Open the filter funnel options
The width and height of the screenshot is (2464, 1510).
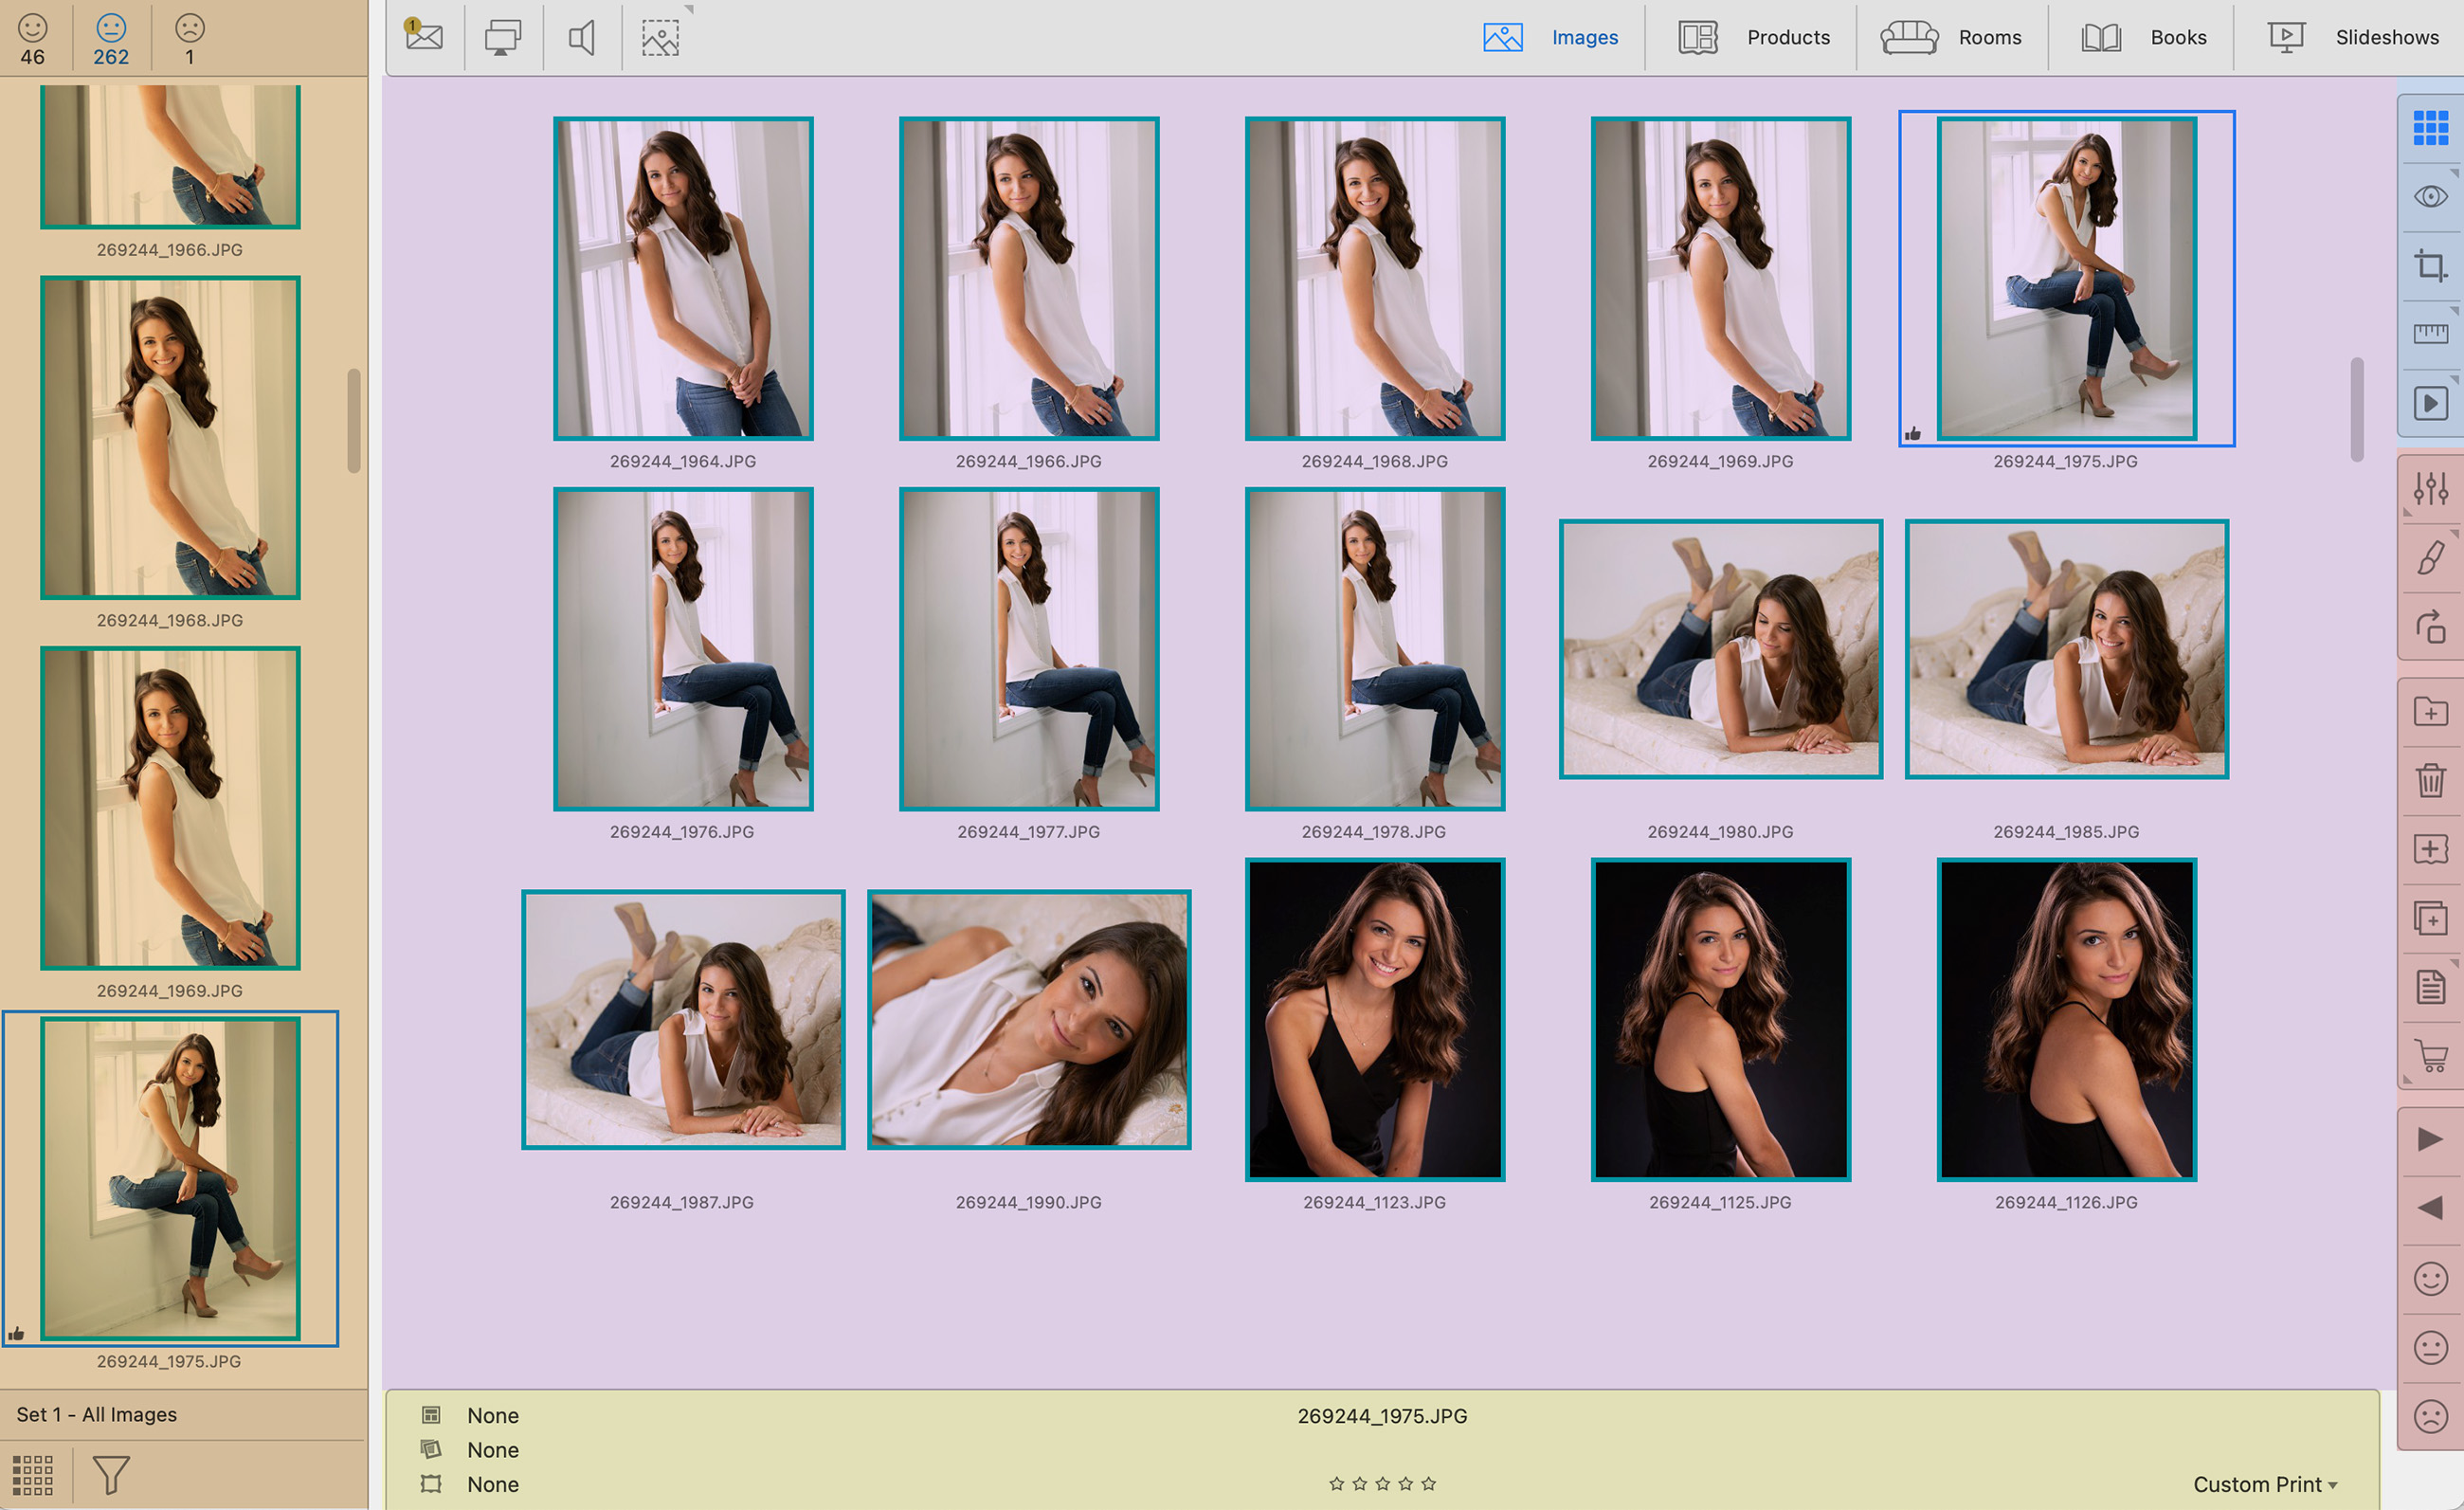(x=111, y=1474)
